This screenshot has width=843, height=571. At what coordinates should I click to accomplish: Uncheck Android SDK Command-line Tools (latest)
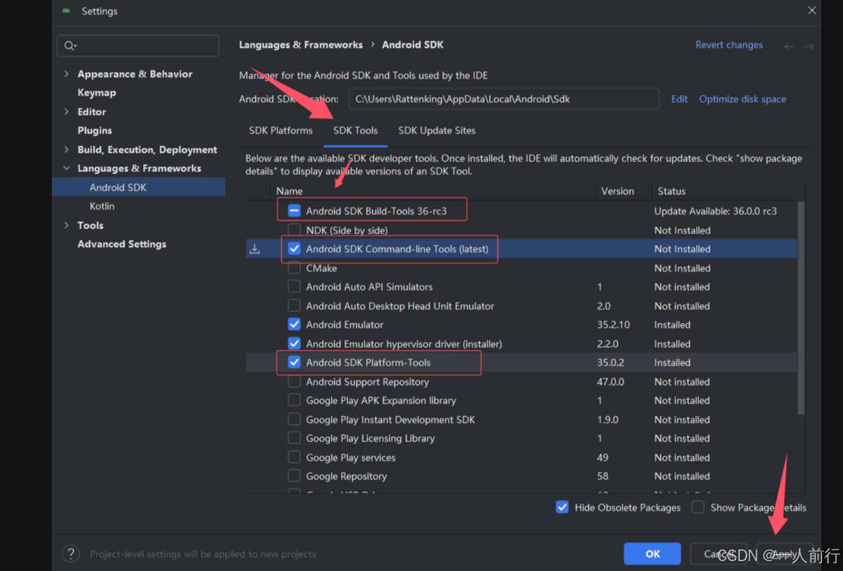coord(294,249)
